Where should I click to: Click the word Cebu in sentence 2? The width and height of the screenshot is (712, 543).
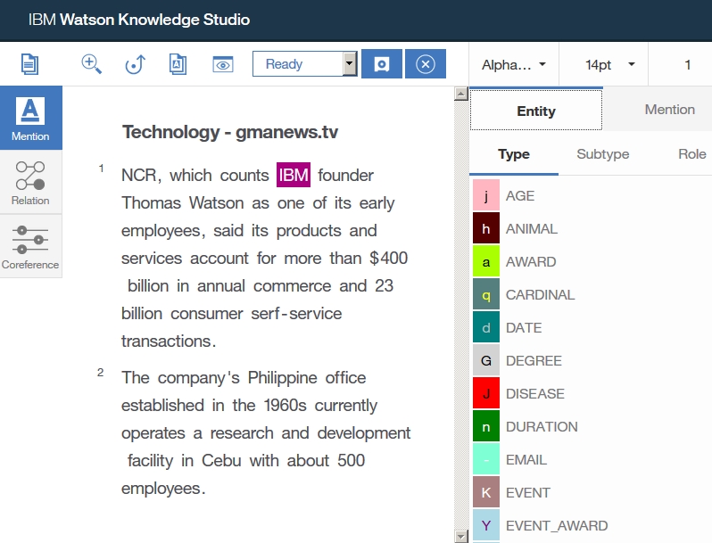click(x=221, y=460)
